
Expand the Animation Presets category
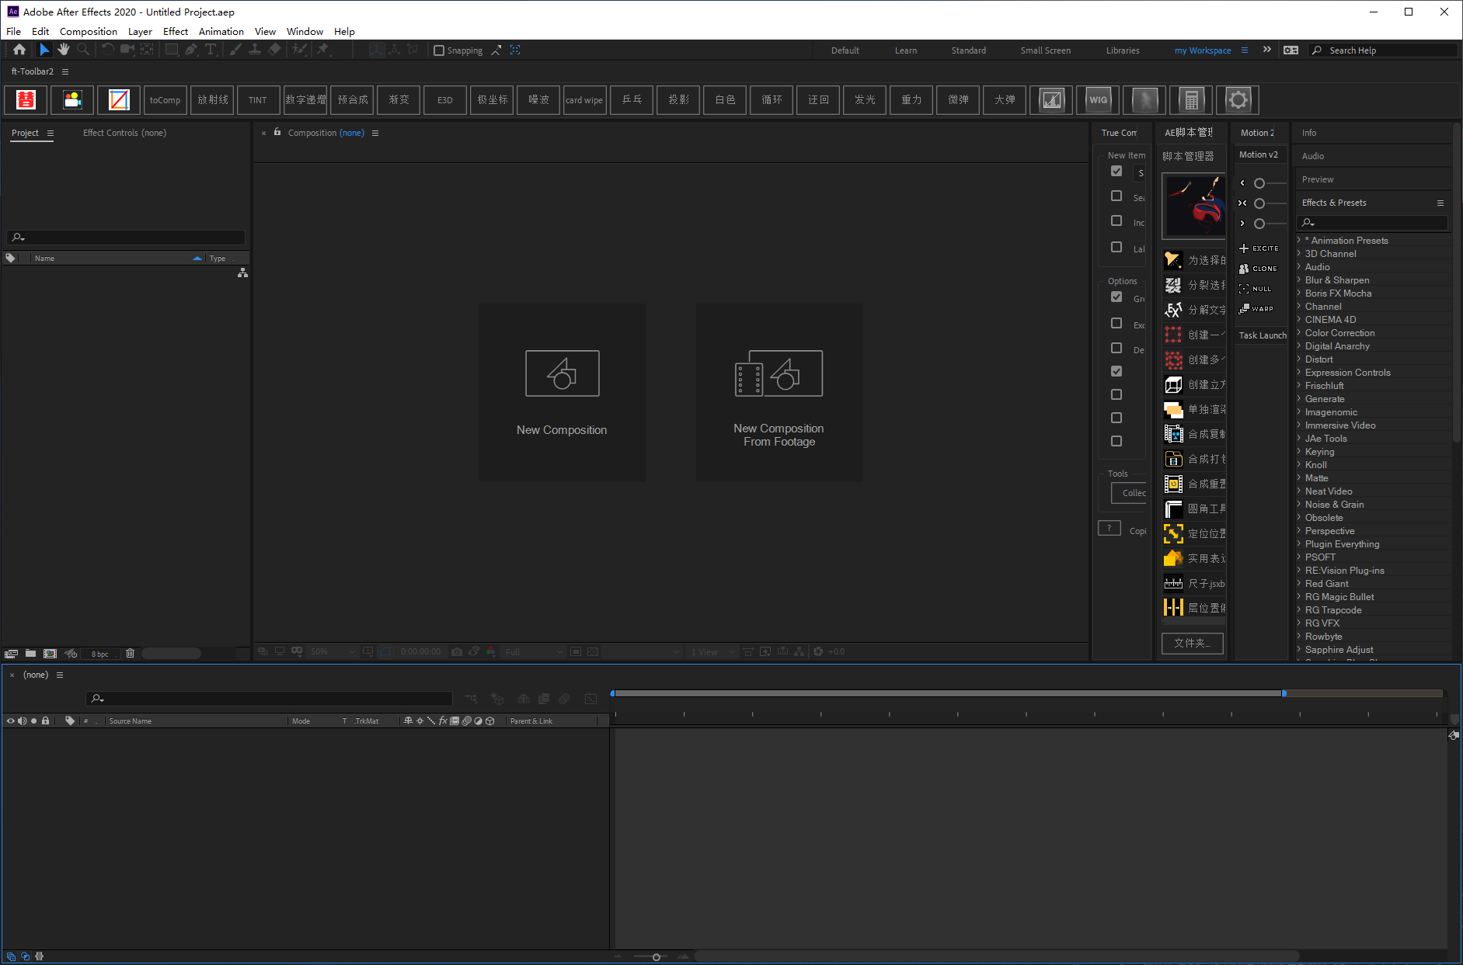point(1299,241)
